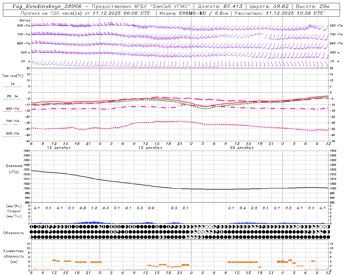Click the Тем-ра(°C) axis label
Image resolution: width=344 pixels, height=275 pixels.
tap(13, 76)
